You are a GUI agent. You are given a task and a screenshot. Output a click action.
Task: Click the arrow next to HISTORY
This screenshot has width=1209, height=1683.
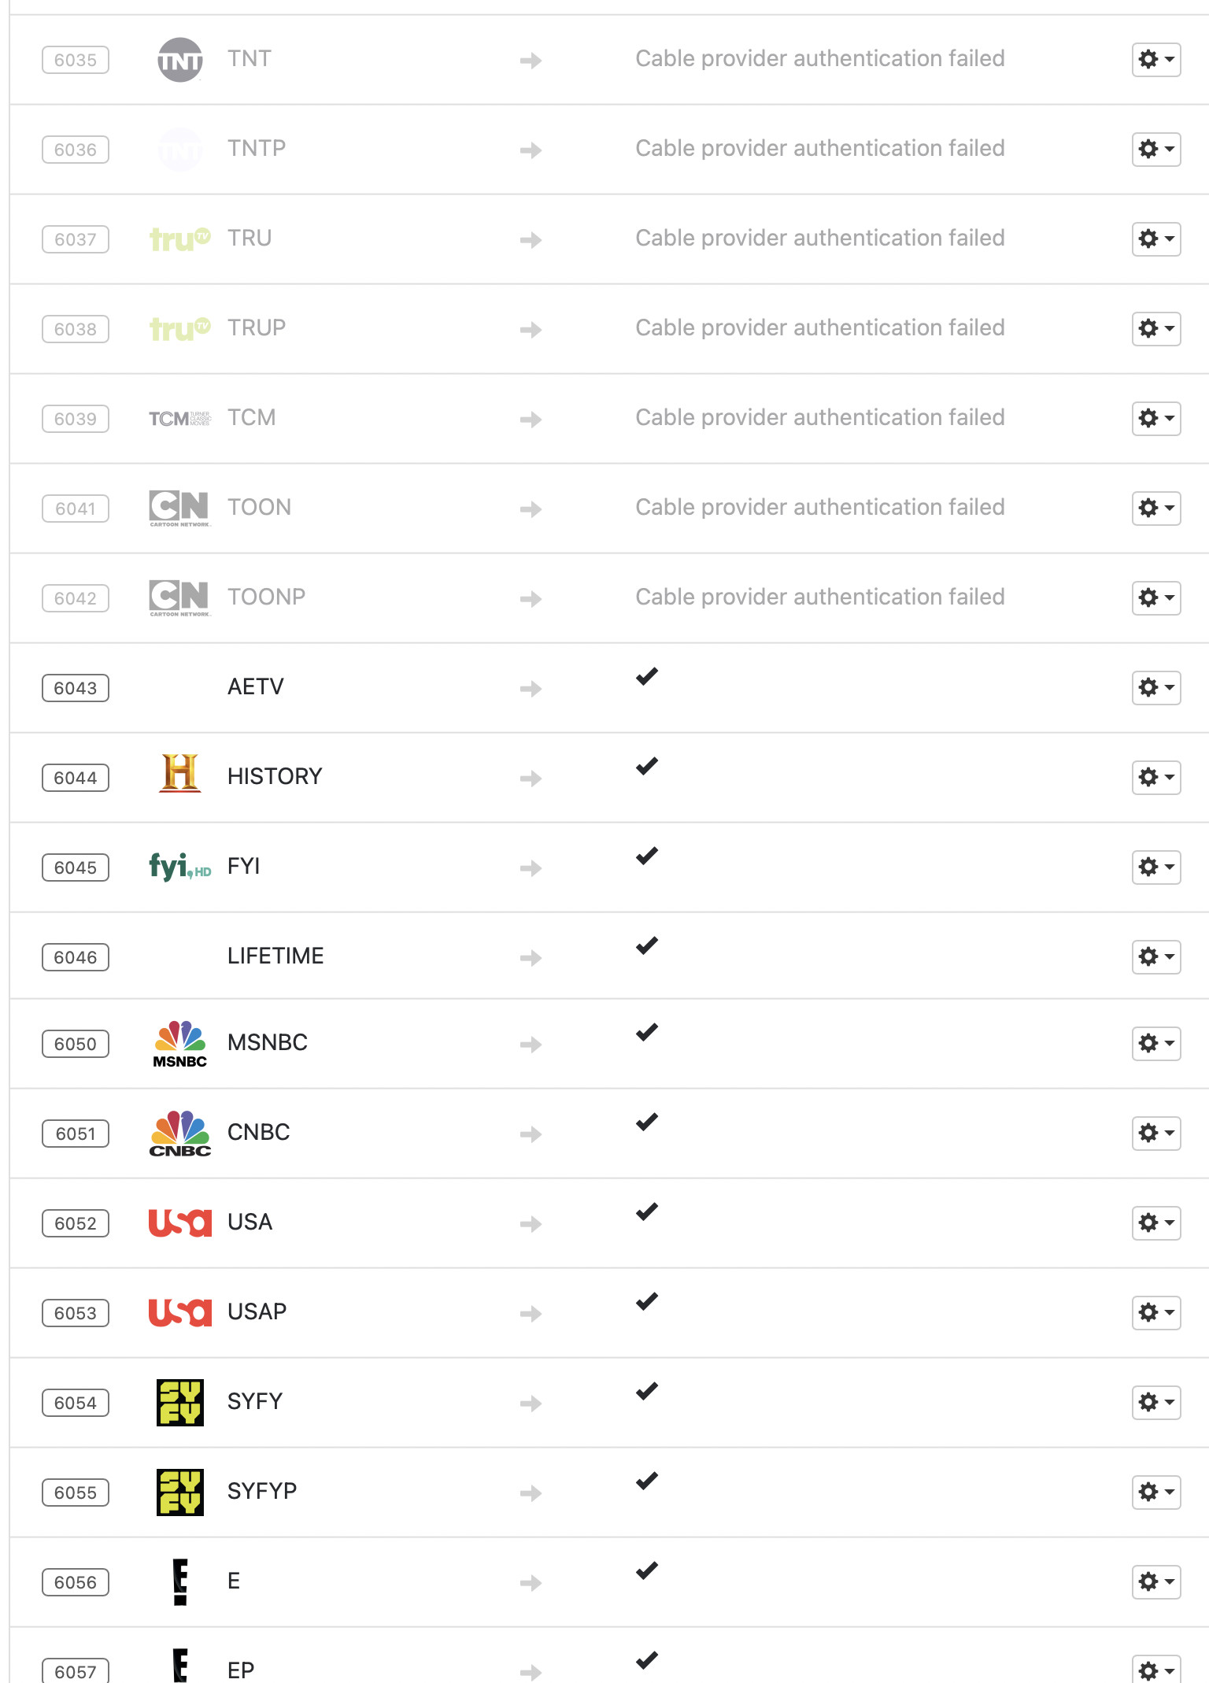531,779
